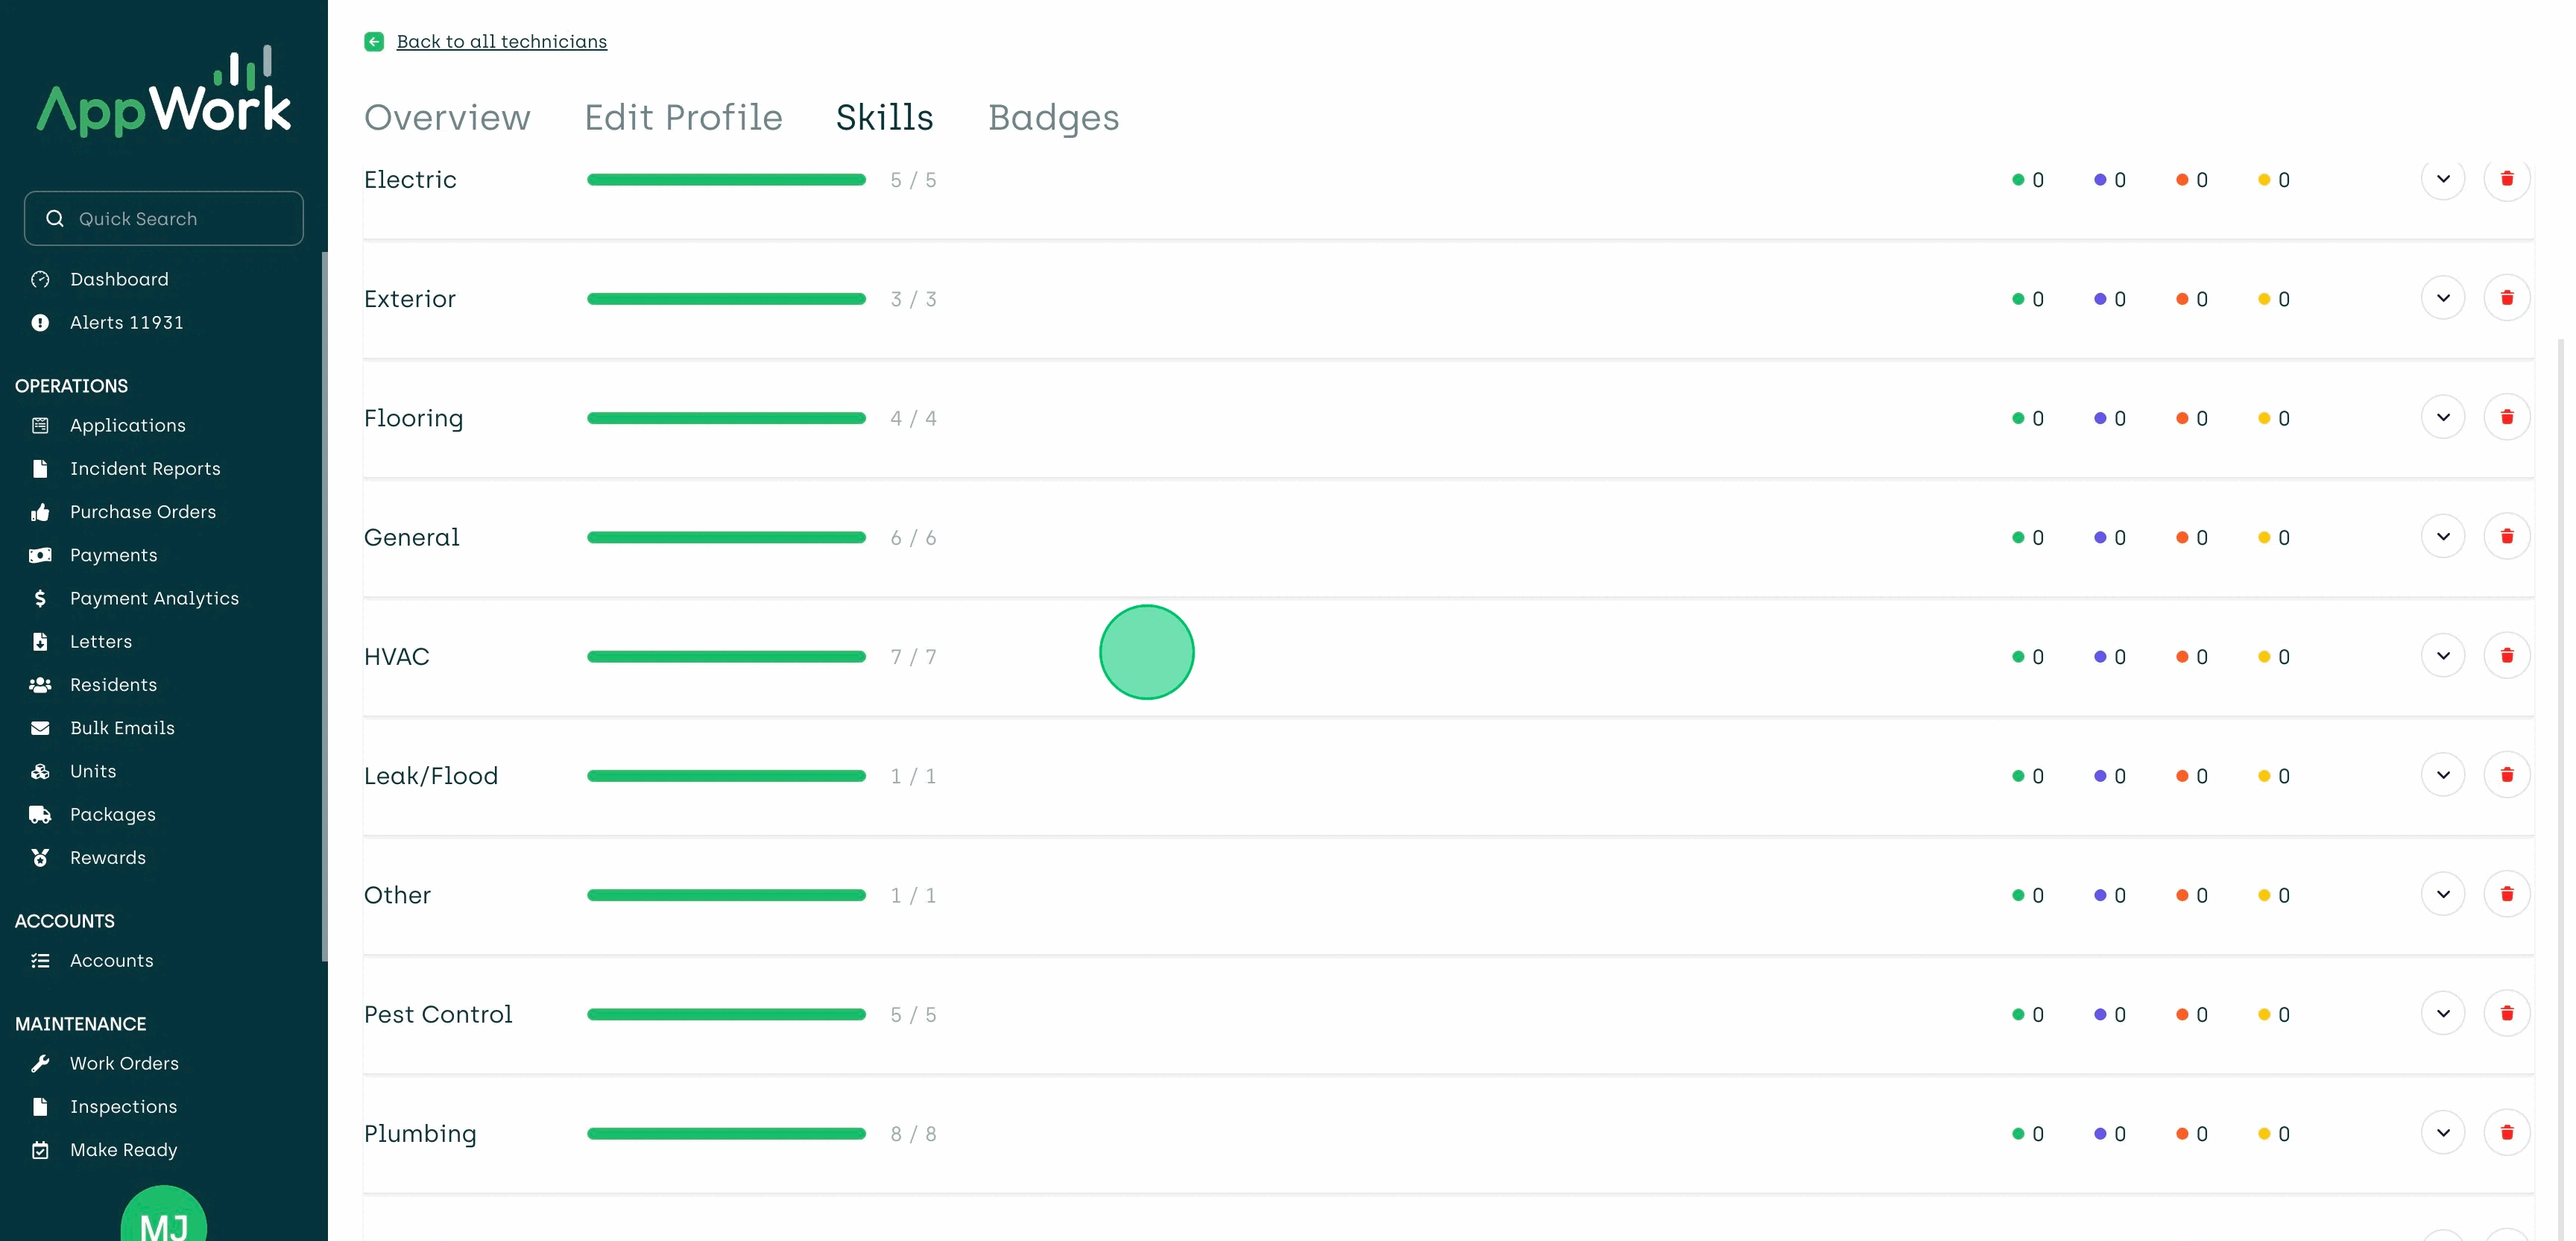The image size is (2576, 1241).
Task: Click the Work Orders wrench icon
Action: (x=40, y=1063)
